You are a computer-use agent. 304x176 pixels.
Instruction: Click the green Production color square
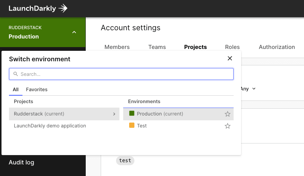(132, 113)
